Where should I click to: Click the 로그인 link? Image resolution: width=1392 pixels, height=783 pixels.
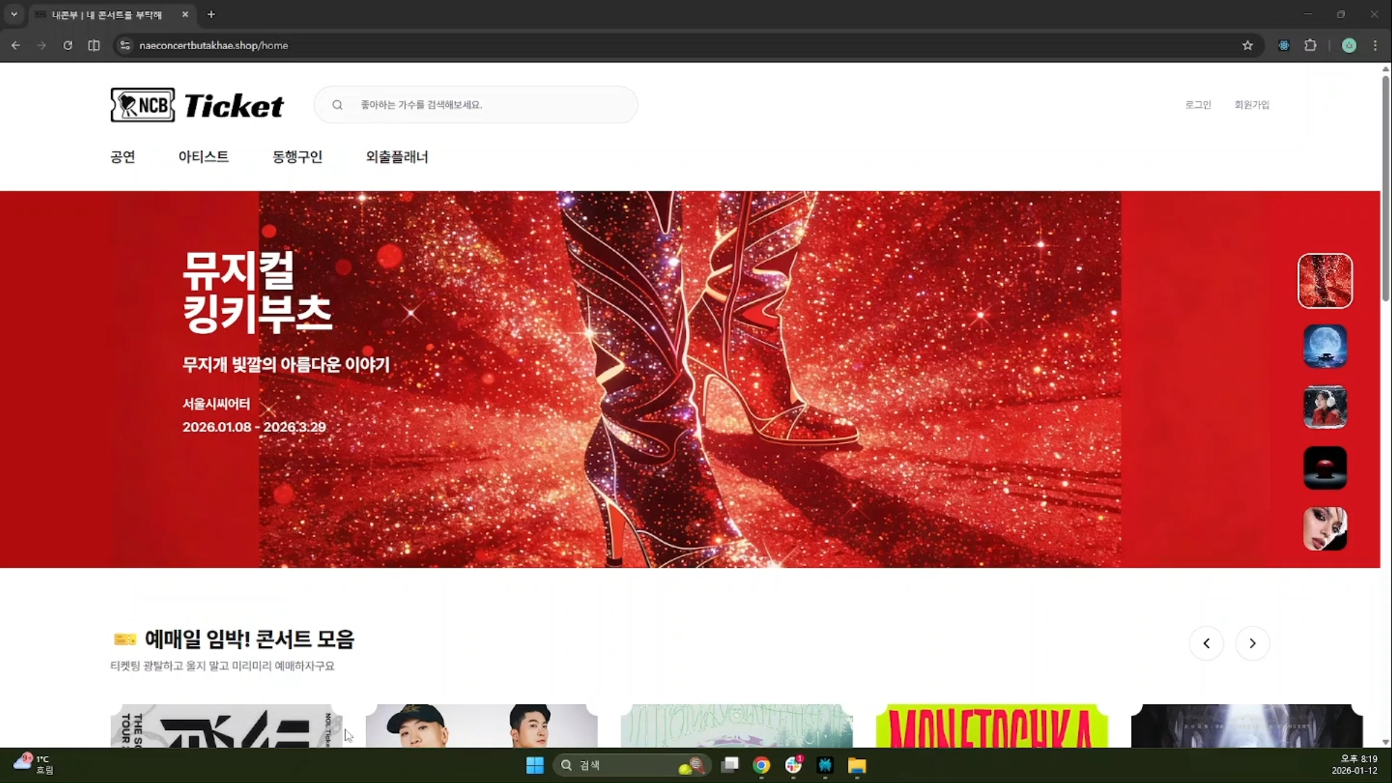pos(1198,104)
